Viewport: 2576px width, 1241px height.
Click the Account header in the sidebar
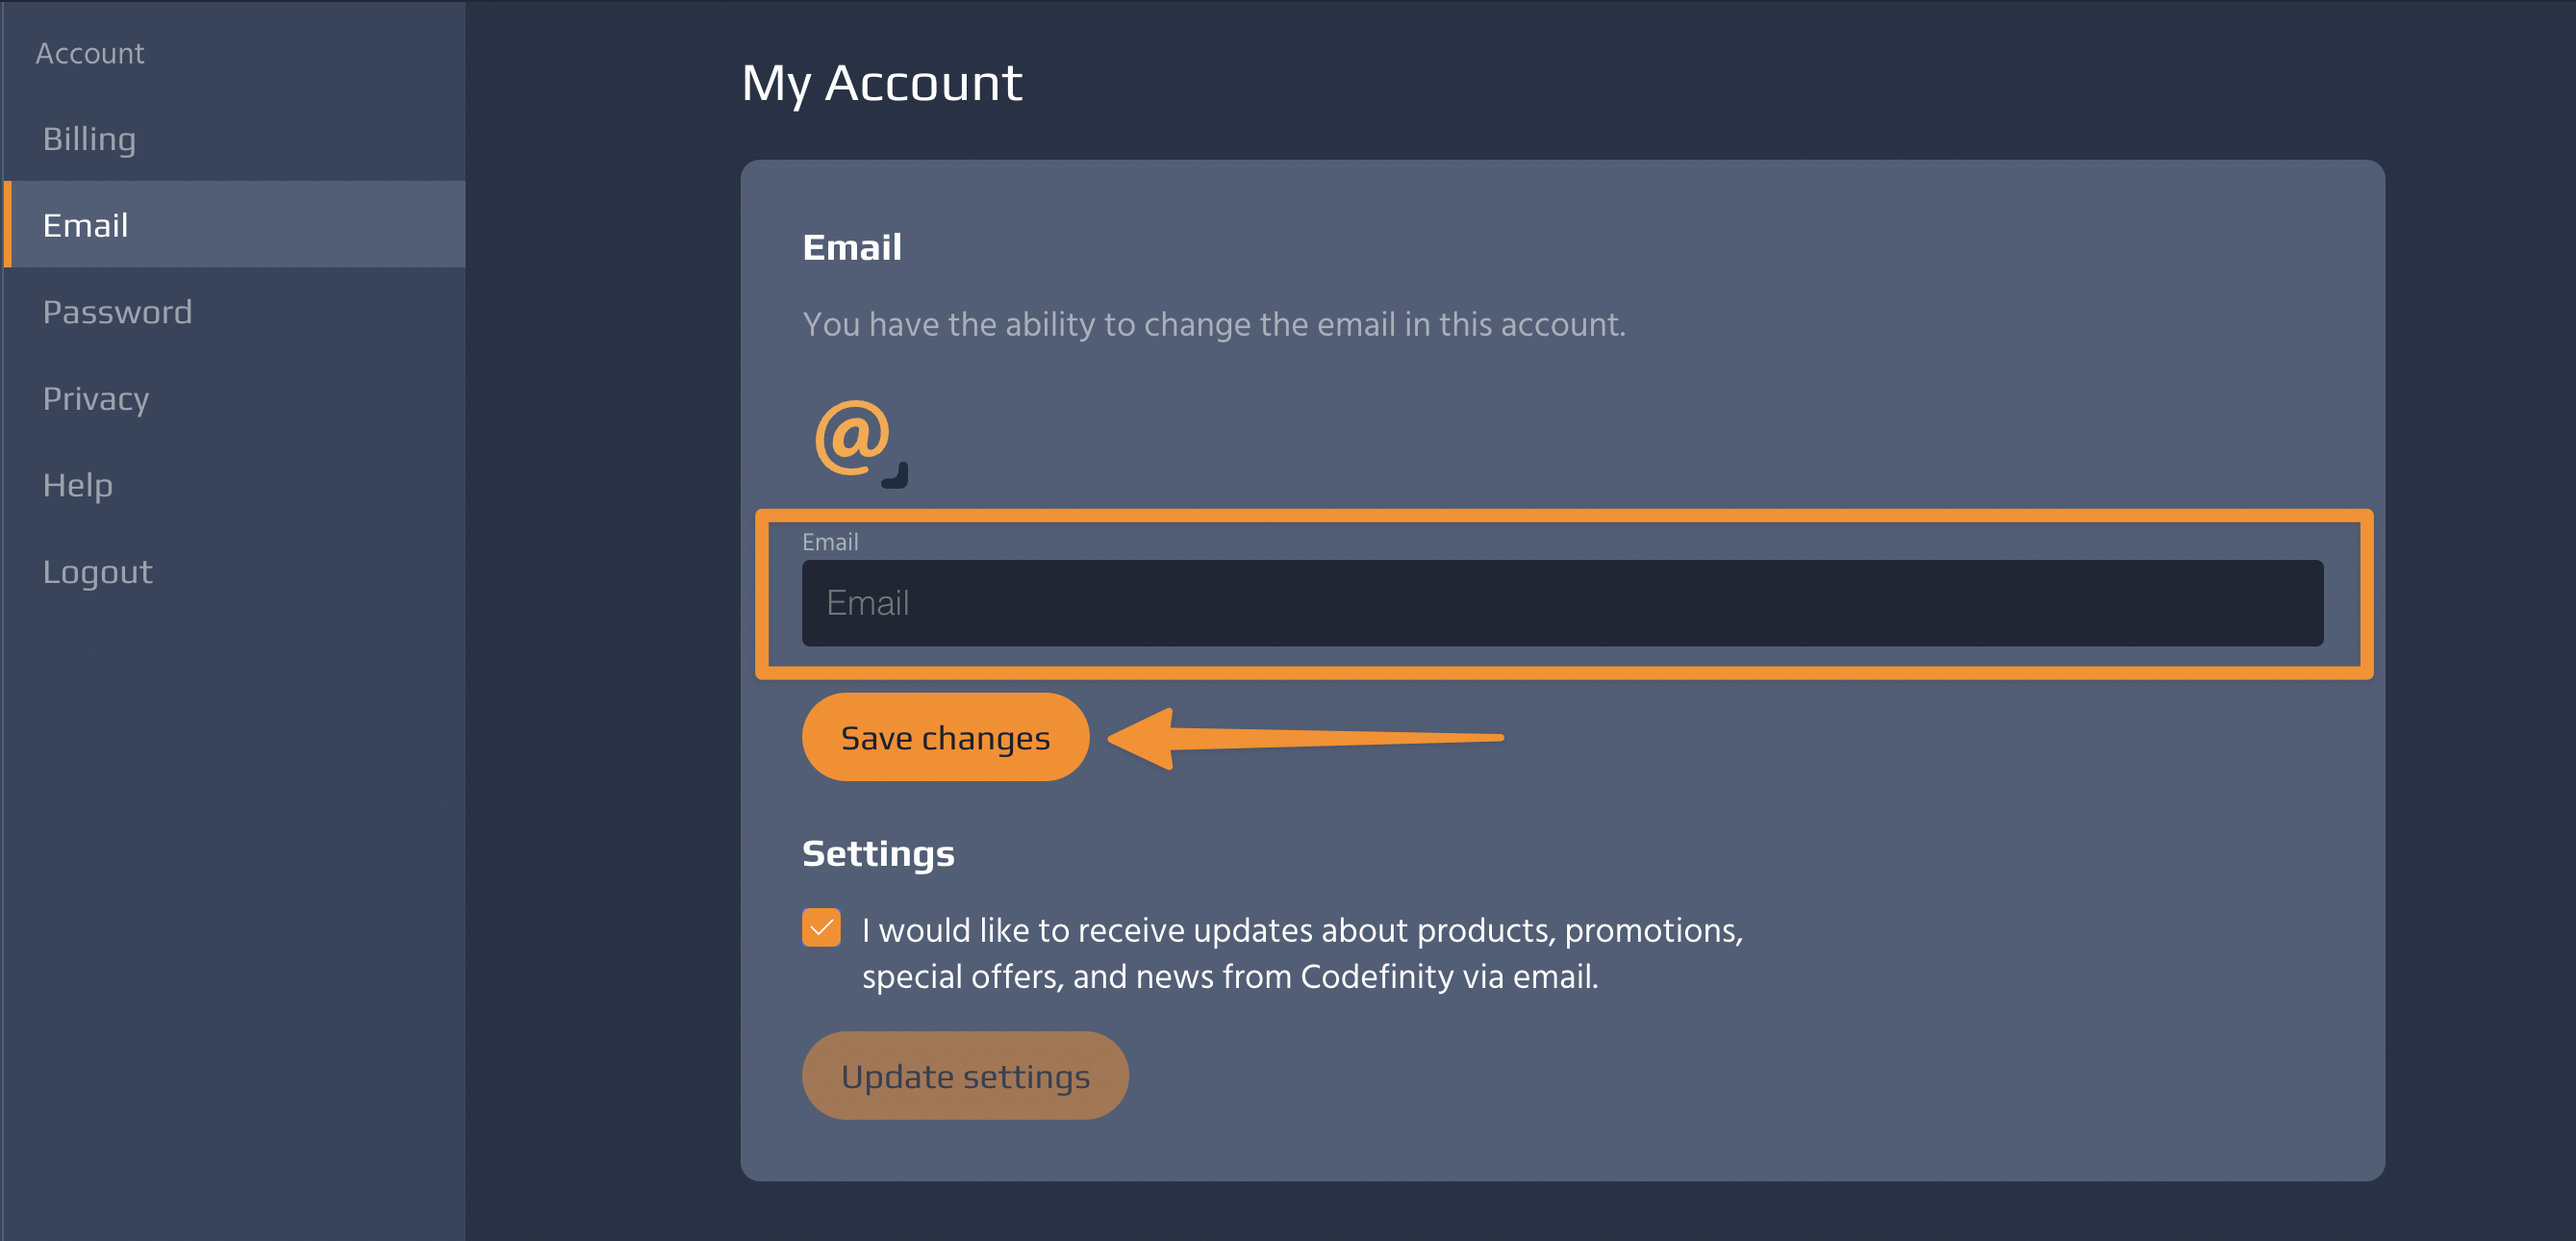coord(90,53)
